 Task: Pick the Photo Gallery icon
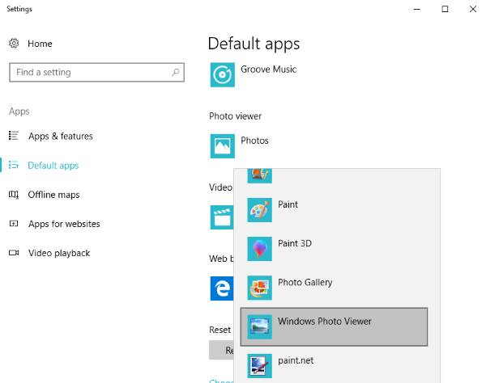pyautogui.click(x=260, y=288)
